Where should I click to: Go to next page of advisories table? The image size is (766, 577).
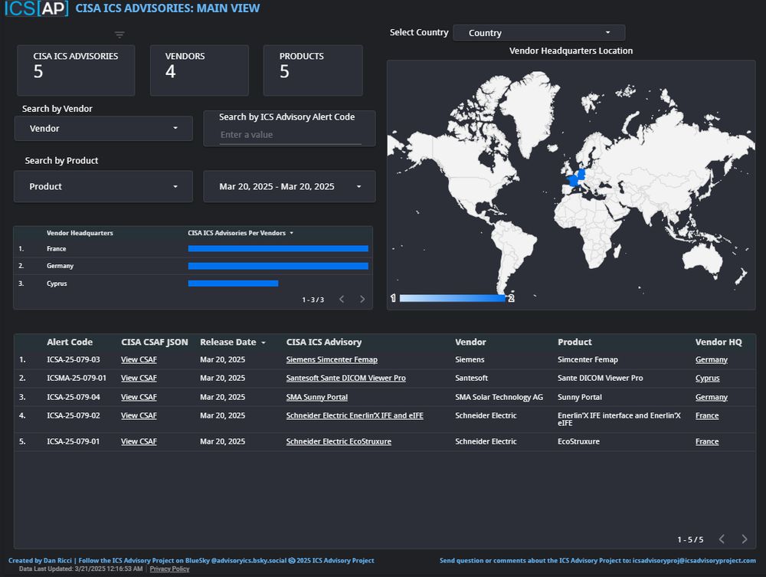tap(743, 539)
